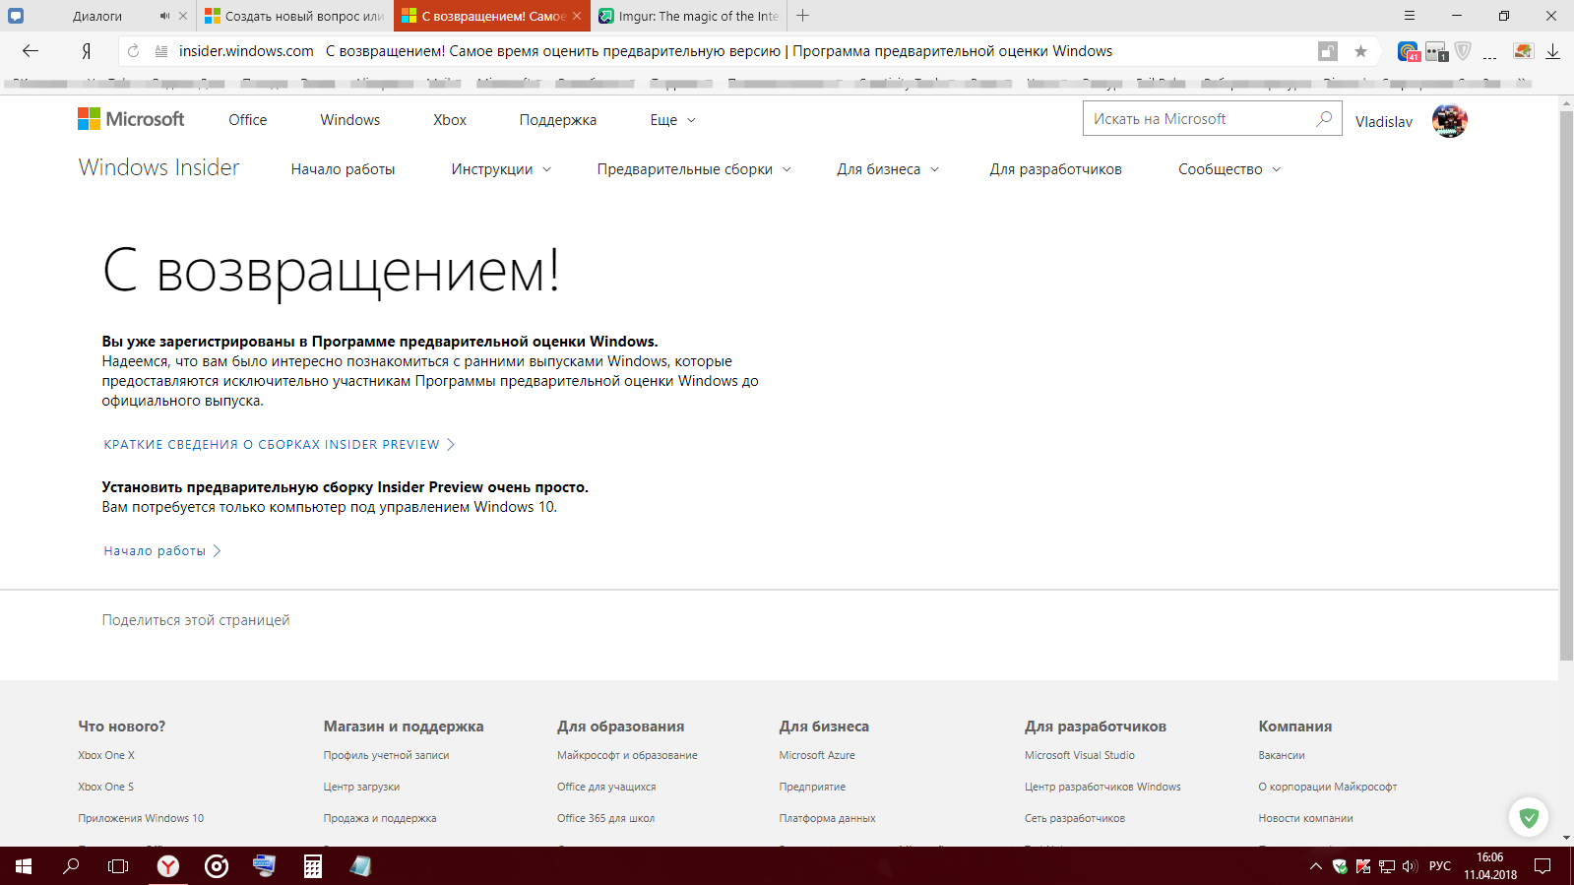The image size is (1574, 885).
Task: Switch to Создать новый вопрос tab
Action: click(294, 16)
